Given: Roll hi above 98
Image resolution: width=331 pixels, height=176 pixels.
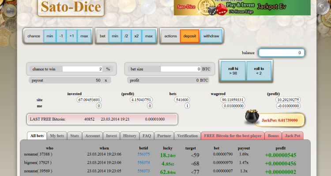Looking at the screenshot, I should pyautogui.click(x=233, y=71).
